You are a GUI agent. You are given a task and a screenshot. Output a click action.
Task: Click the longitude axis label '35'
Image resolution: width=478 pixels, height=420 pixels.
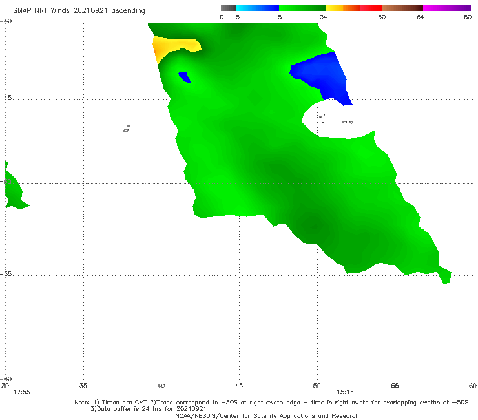(x=83, y=386)
